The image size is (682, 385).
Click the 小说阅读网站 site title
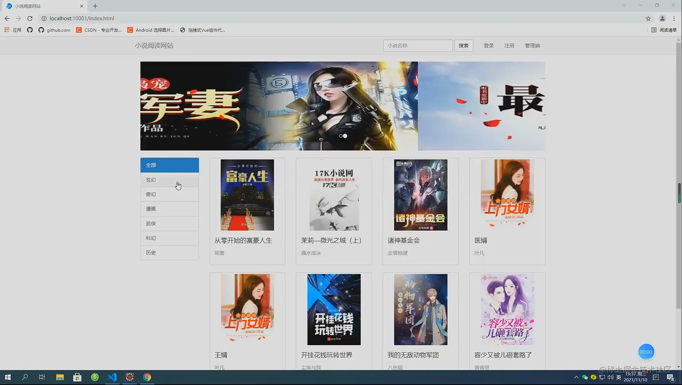pos(154,46)
